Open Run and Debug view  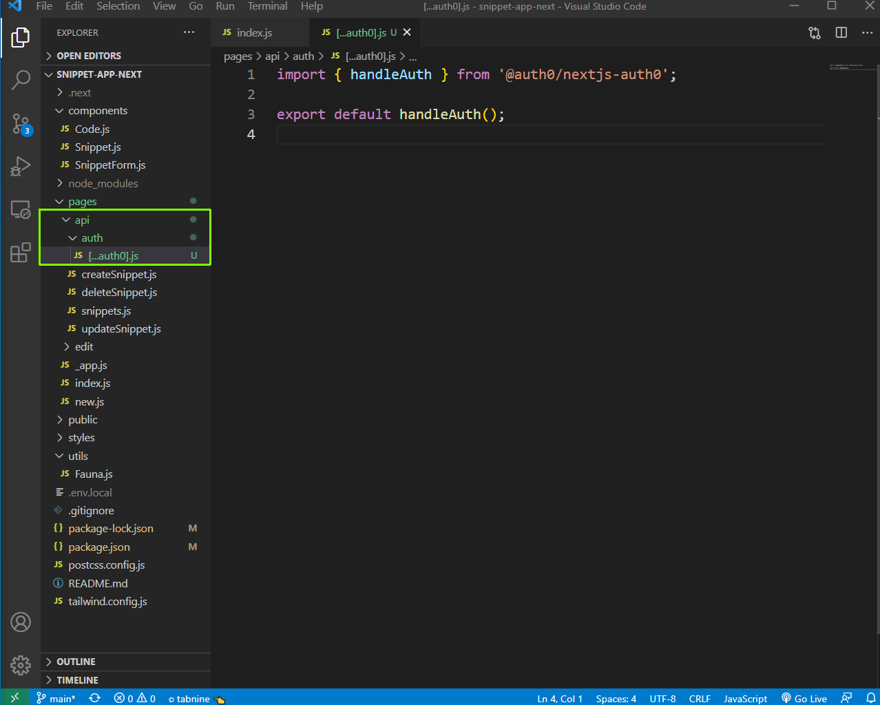[x=21, y=166]
